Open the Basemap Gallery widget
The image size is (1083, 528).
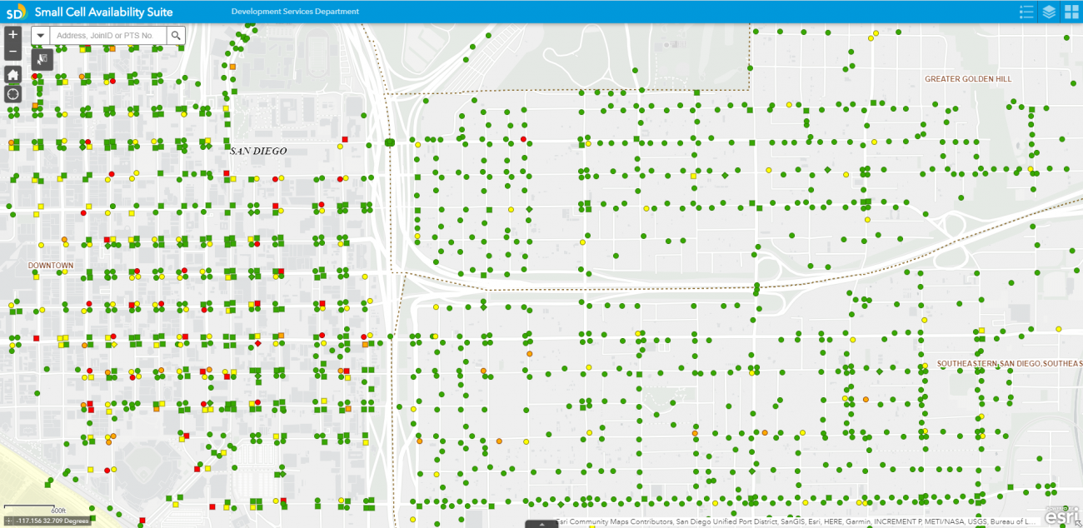(1071, 12)
